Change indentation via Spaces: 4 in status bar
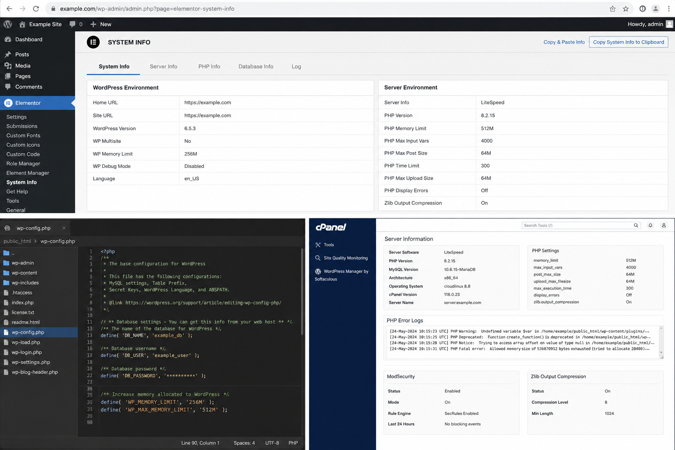 click(x=244, y=443)
